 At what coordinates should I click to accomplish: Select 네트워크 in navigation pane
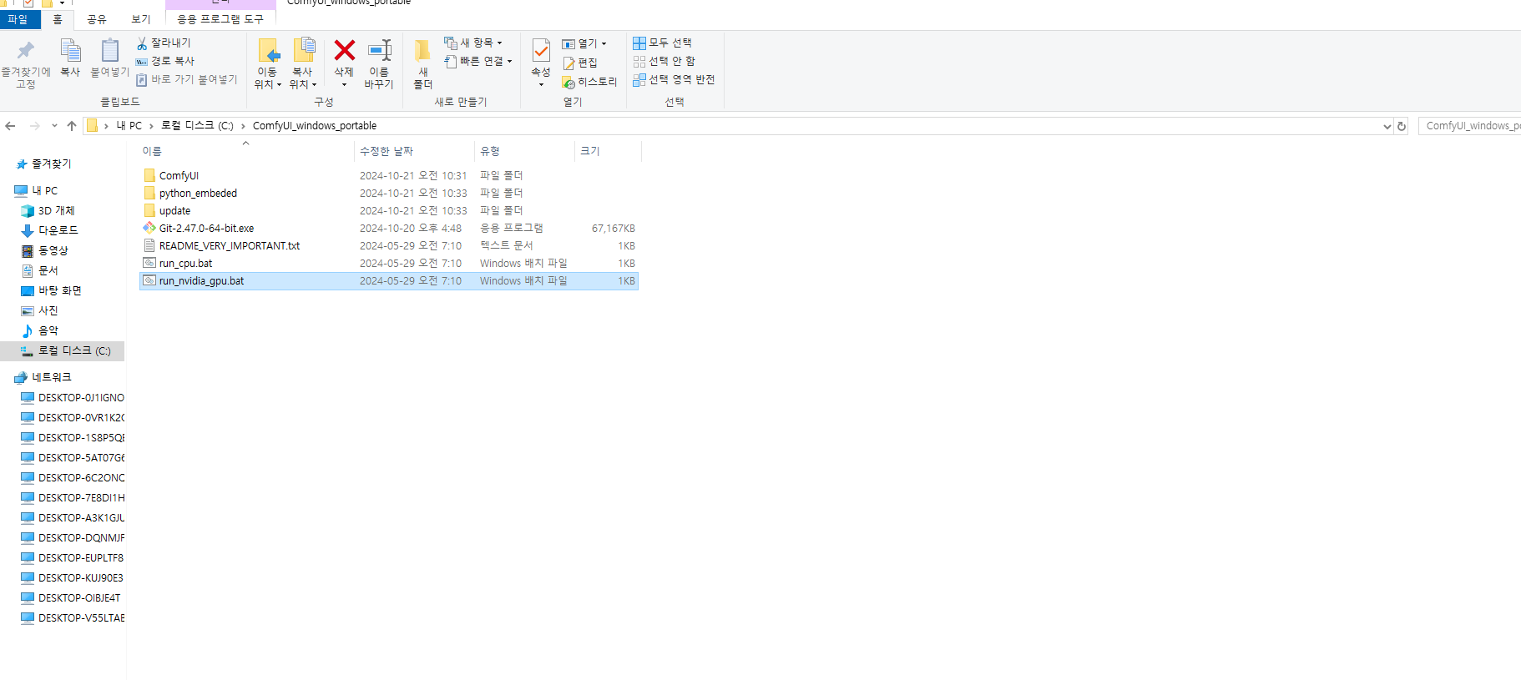51,377
